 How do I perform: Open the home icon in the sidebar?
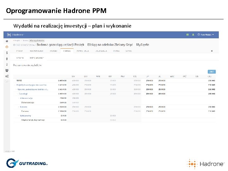pos(7,41)
